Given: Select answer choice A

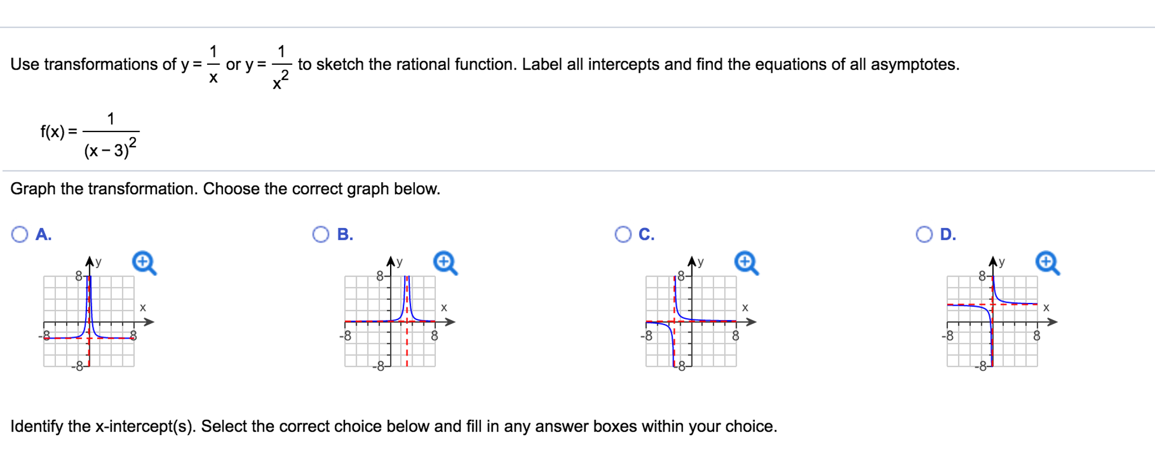Looking at the screenshot, I should pos(19,233).
